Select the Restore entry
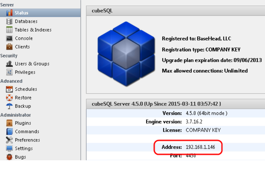This screenshot has width=265, height=169. (x=23, y=98)
